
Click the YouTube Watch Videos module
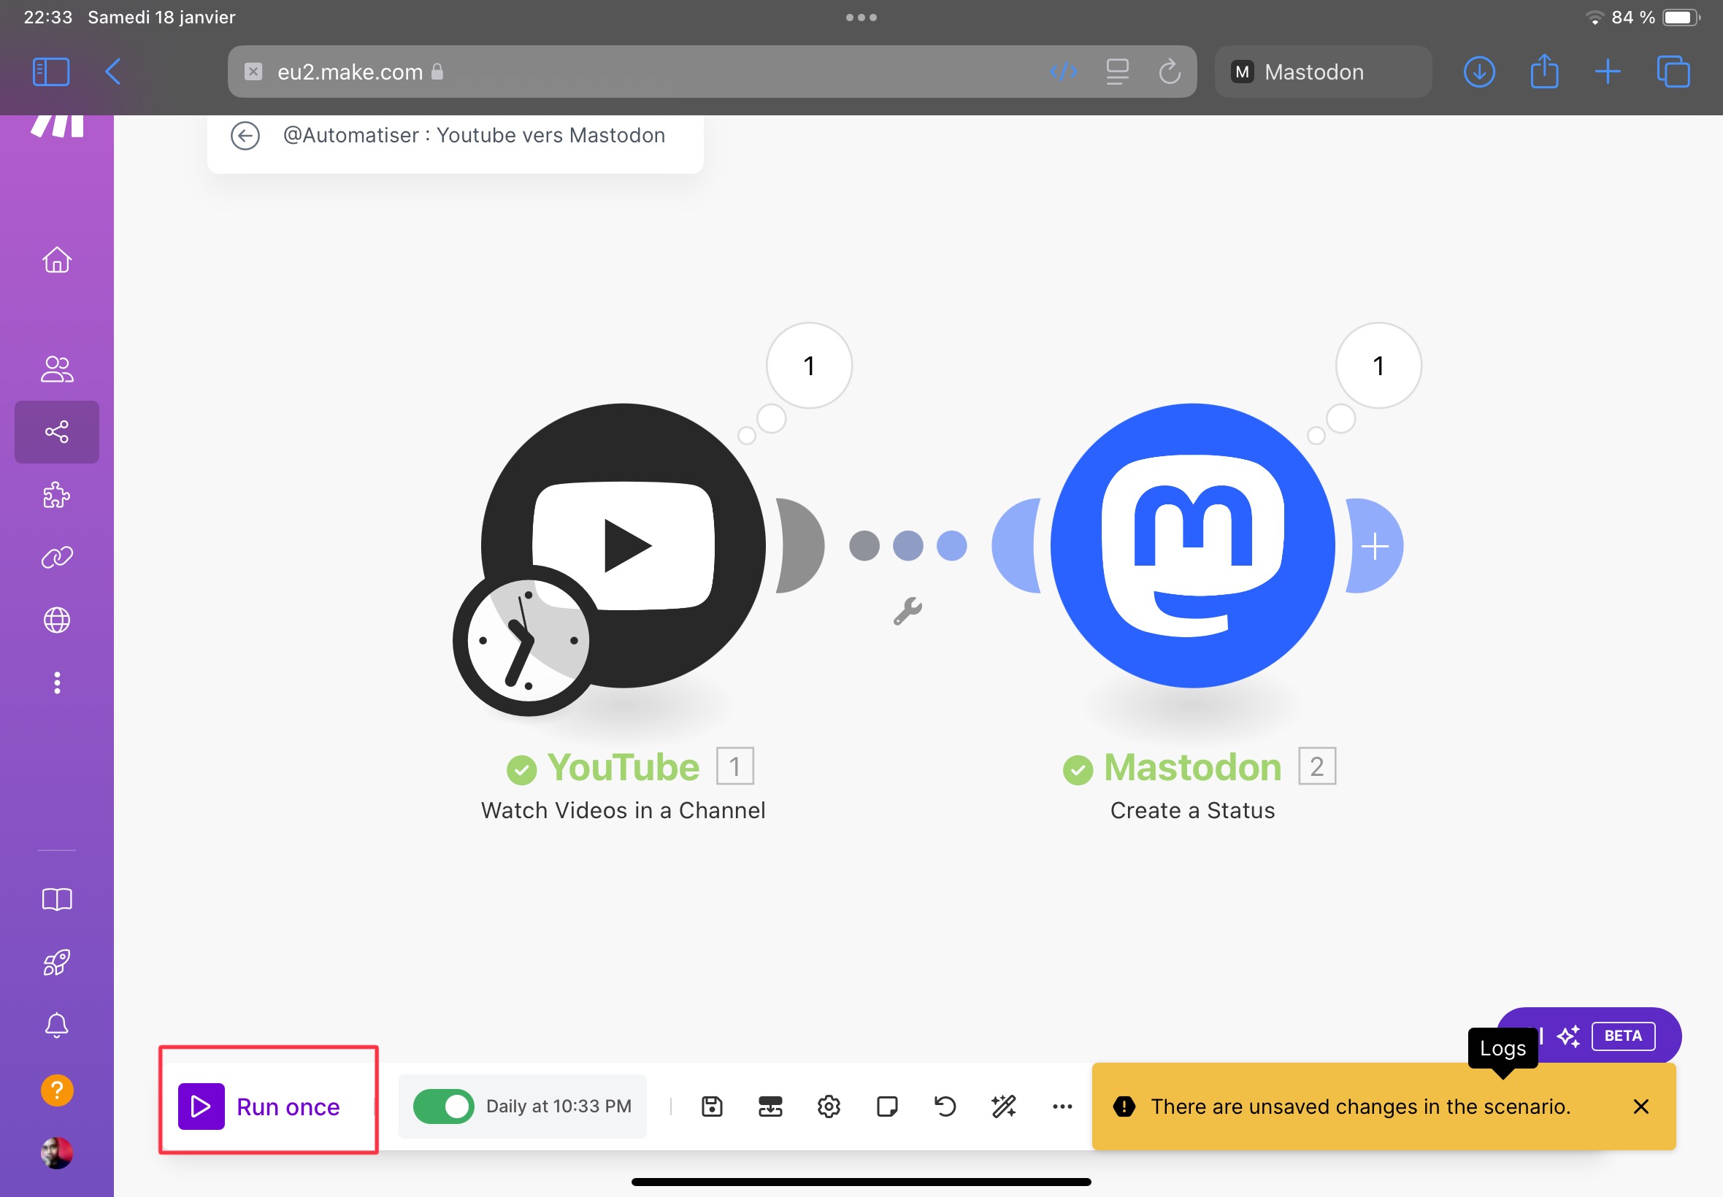(623, 545)
